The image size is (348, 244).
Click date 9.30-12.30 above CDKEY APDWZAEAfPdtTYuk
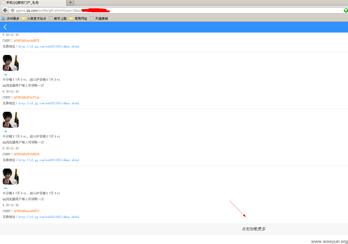(11, 91)
